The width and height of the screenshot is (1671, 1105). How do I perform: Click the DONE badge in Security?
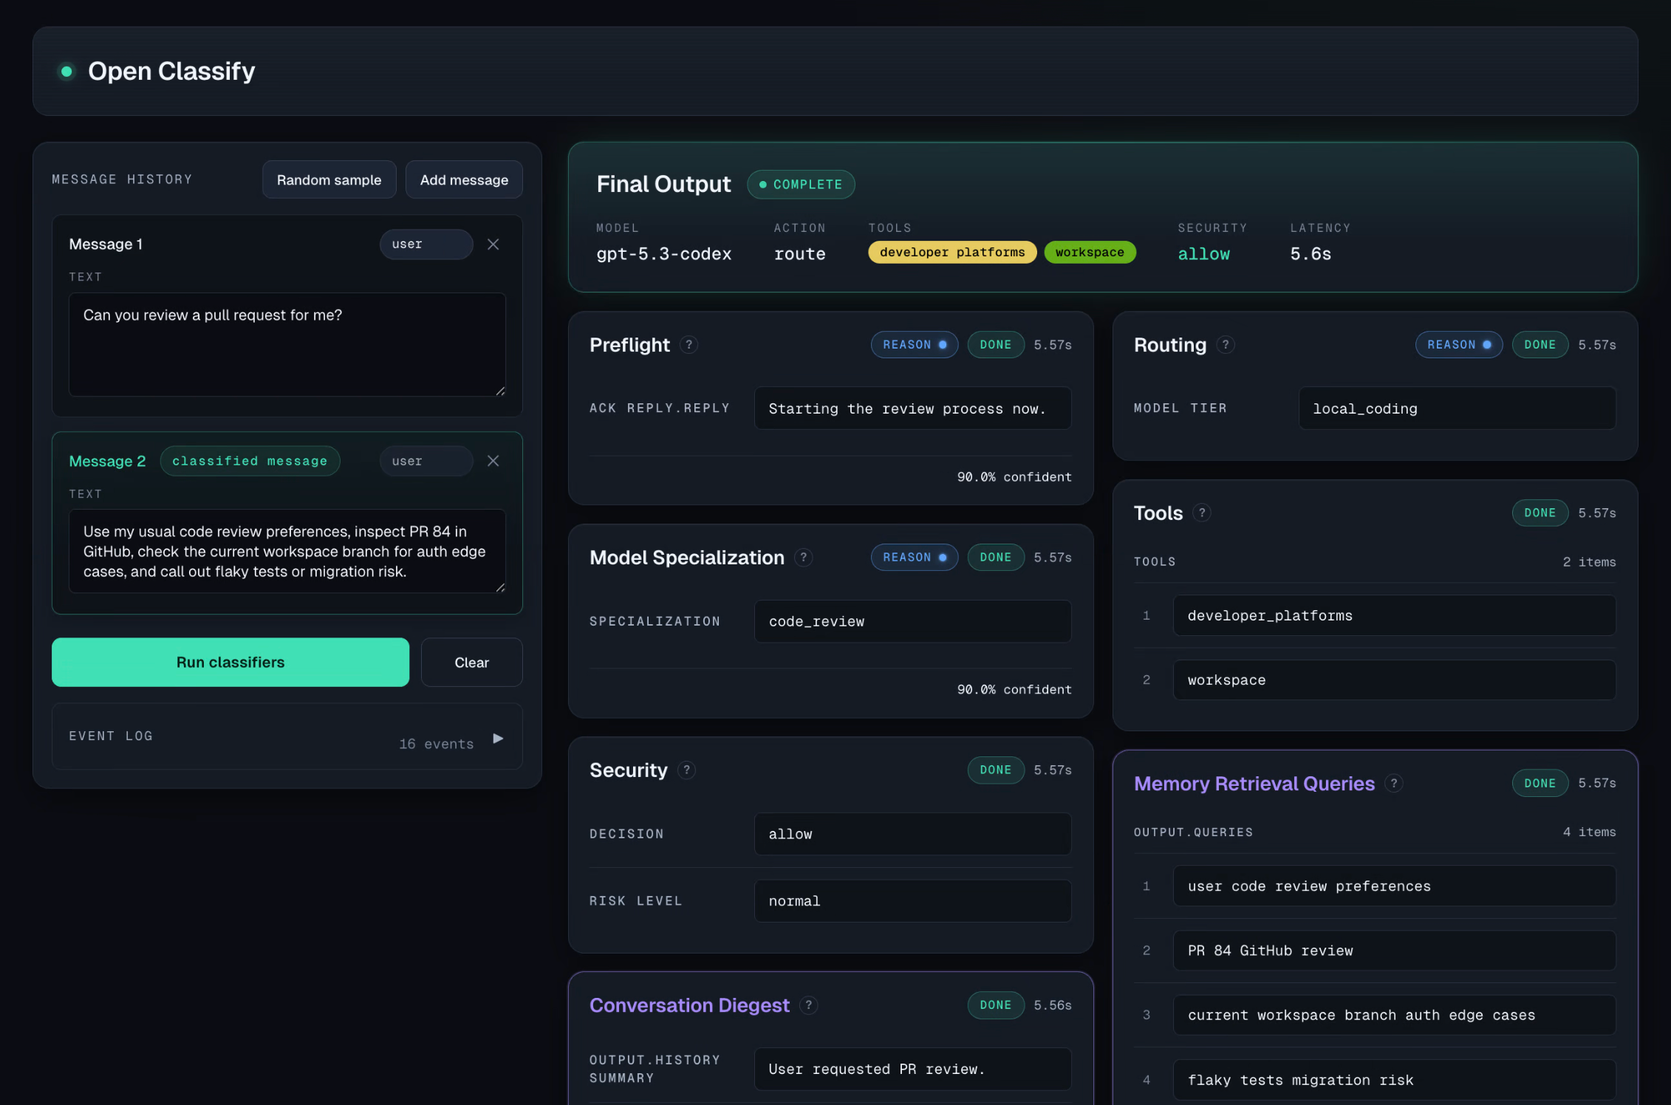(x=995, y=770)
